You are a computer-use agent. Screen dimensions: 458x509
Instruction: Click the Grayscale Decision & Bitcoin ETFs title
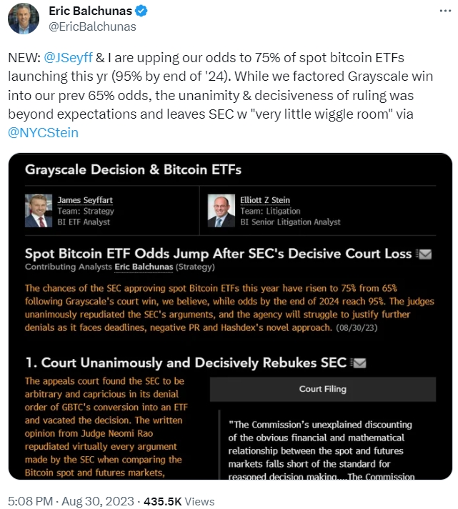coord(133,170)
